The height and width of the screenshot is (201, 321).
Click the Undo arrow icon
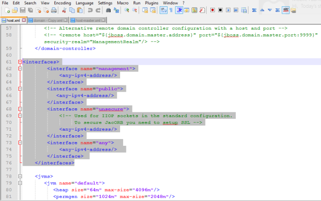click(x=90, y=10)
